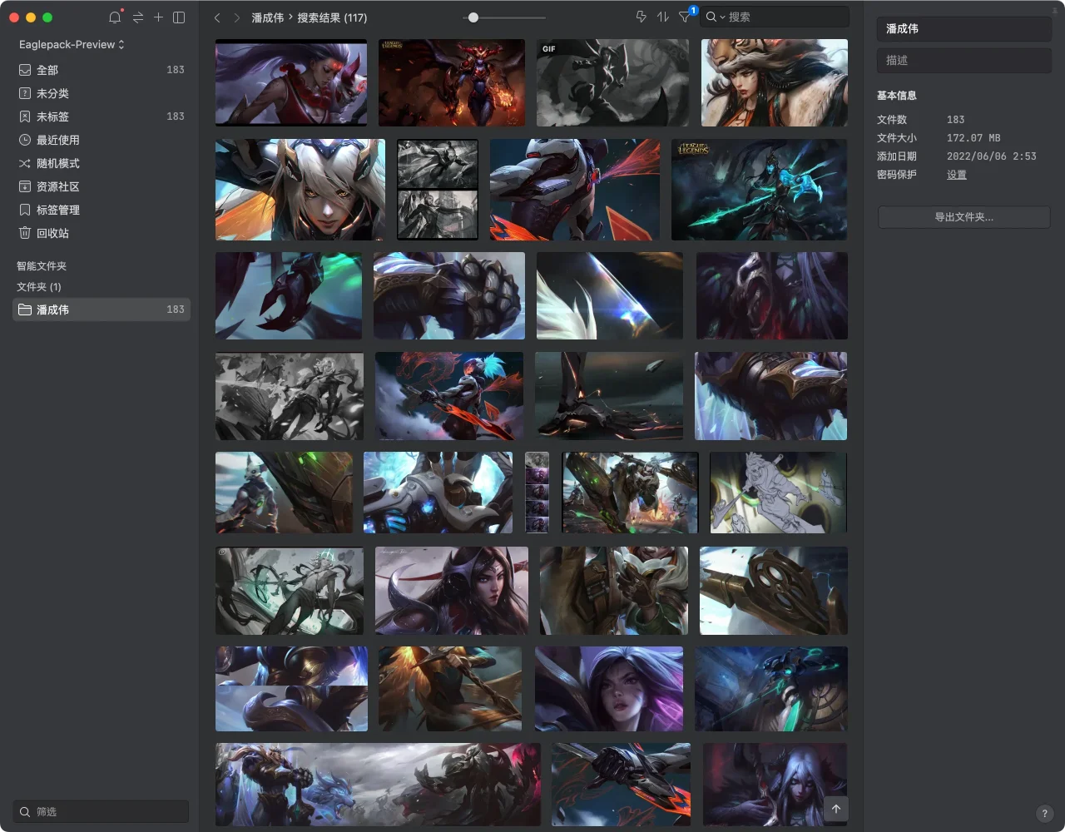This screenshot has width=1065, height=832.
Task: Select 全部 in the sidebar
Action: (x=102, y=70)
